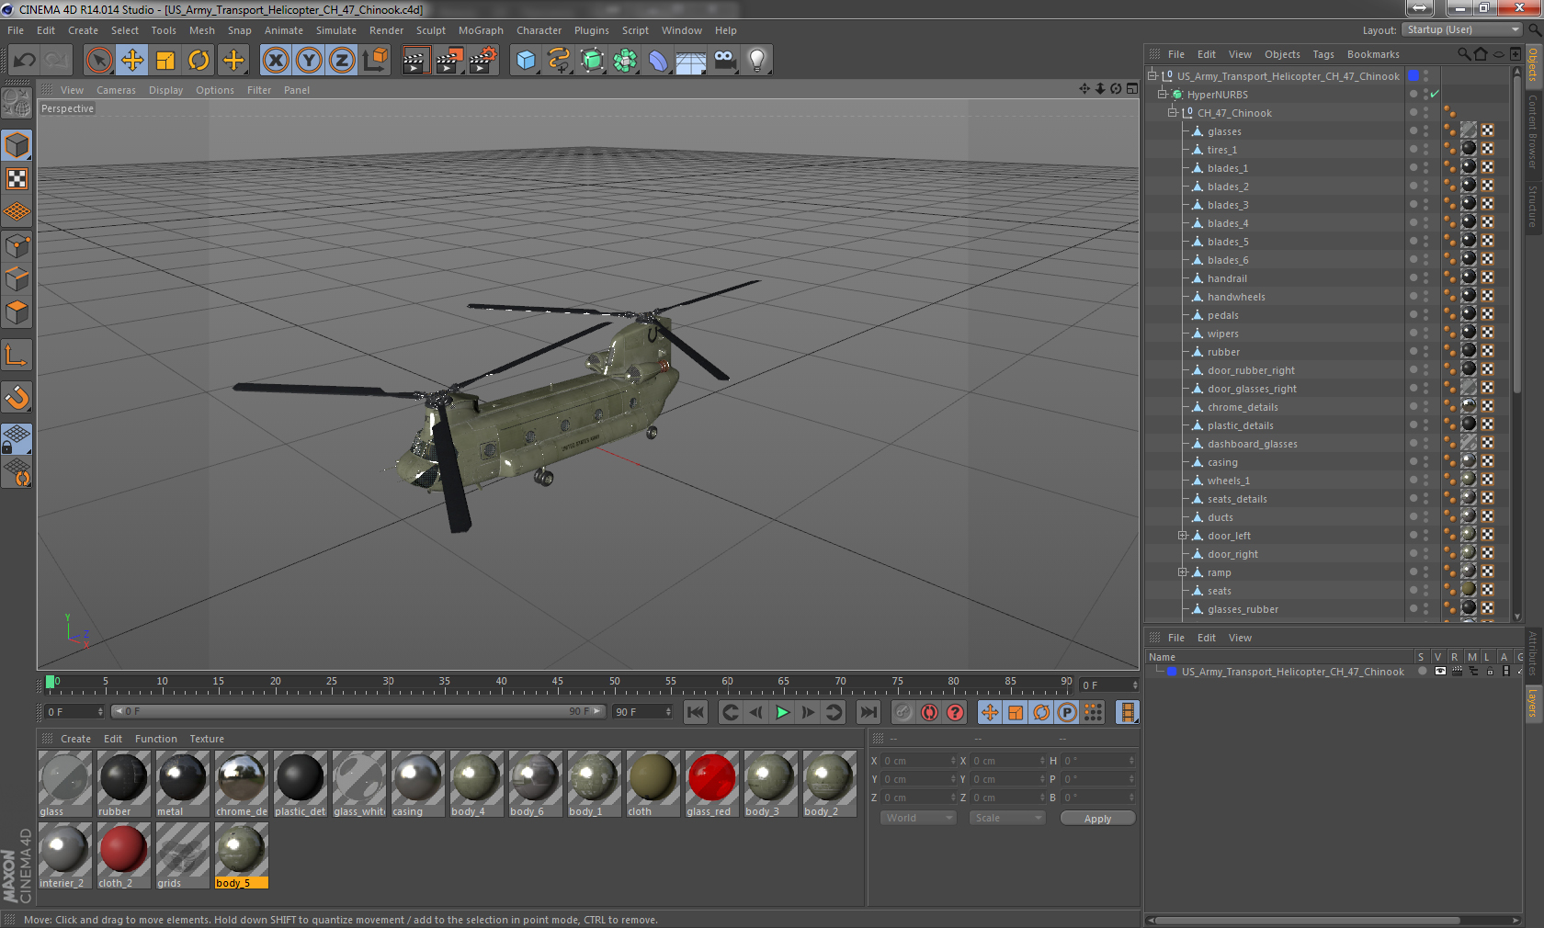Toggle the HyperNURBS green enable checkmark
The height and width of the screenshot is (928, 1544).
(x=1435, y=94)
